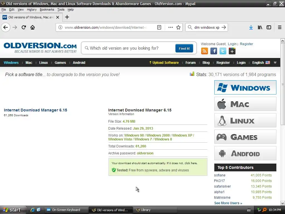Open the Bookmarks menu
Image resolution: width=285 pixels, height=214 pixels.
[47, 9]
